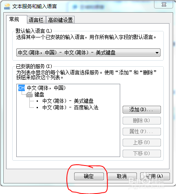Image resolution: width=176 pixels, height=194 pixels.
Task: Click the 下移(O) button
Action: pos(142,153)
